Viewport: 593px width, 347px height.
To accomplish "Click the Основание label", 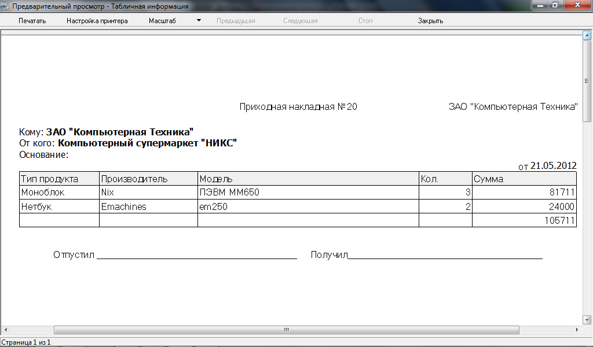I will point(44,154).
